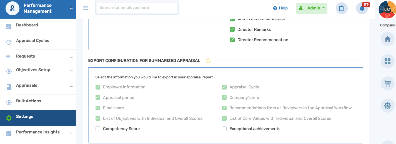Click the green Settings gear icon

tap(9, 118)
